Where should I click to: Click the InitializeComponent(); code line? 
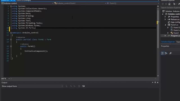tap(36, 51)
